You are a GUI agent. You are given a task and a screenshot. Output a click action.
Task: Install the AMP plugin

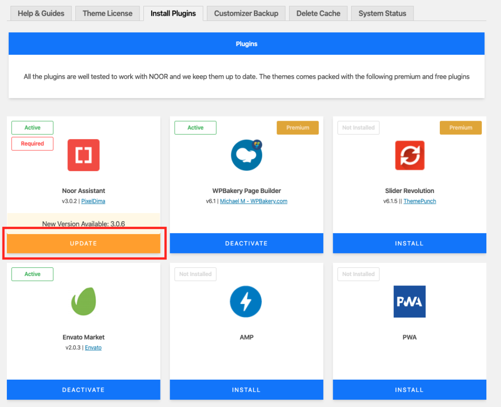[x=247, y=390]
